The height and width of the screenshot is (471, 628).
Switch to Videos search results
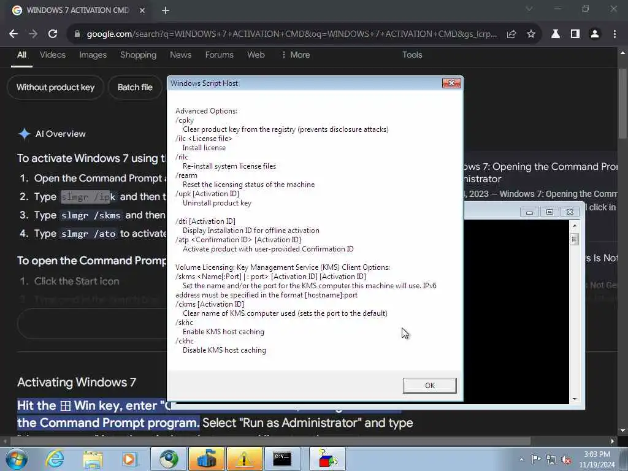pyautogui.click(x=53, y=55)
